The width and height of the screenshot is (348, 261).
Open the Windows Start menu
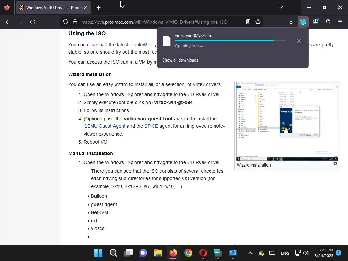tap(98, 253)
